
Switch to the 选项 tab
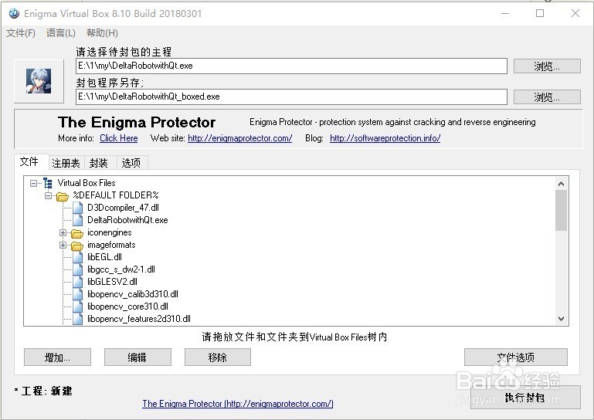tap(131, 163)
